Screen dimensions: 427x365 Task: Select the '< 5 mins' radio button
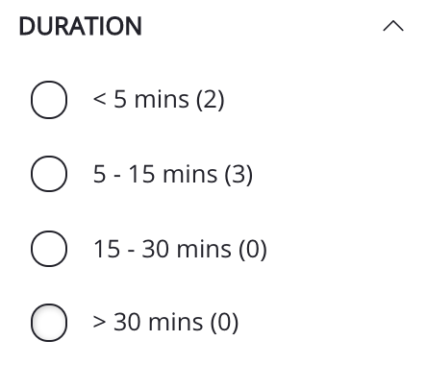tap(49, 100)
